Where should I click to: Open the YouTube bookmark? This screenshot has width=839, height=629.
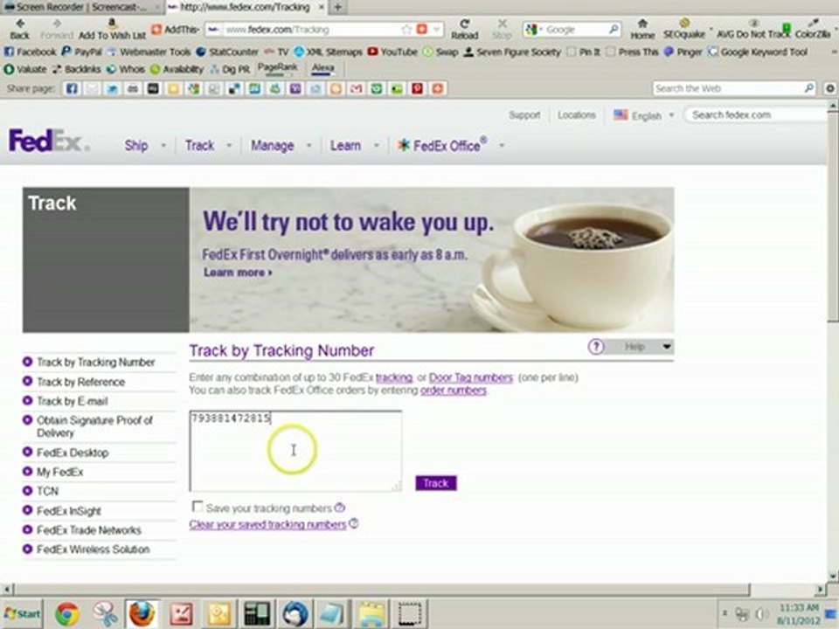392,52
